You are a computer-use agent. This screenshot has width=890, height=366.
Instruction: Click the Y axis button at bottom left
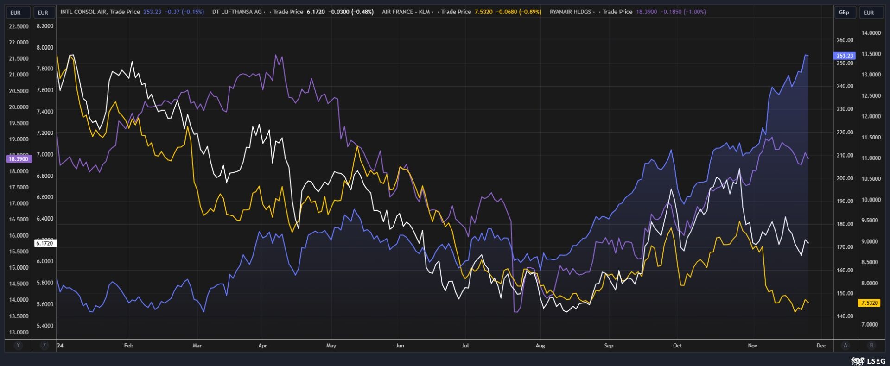click(x=18, y=345)
